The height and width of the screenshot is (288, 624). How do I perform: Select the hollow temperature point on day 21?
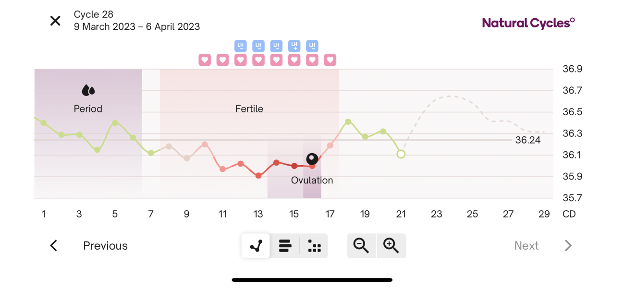click(401, 154)
